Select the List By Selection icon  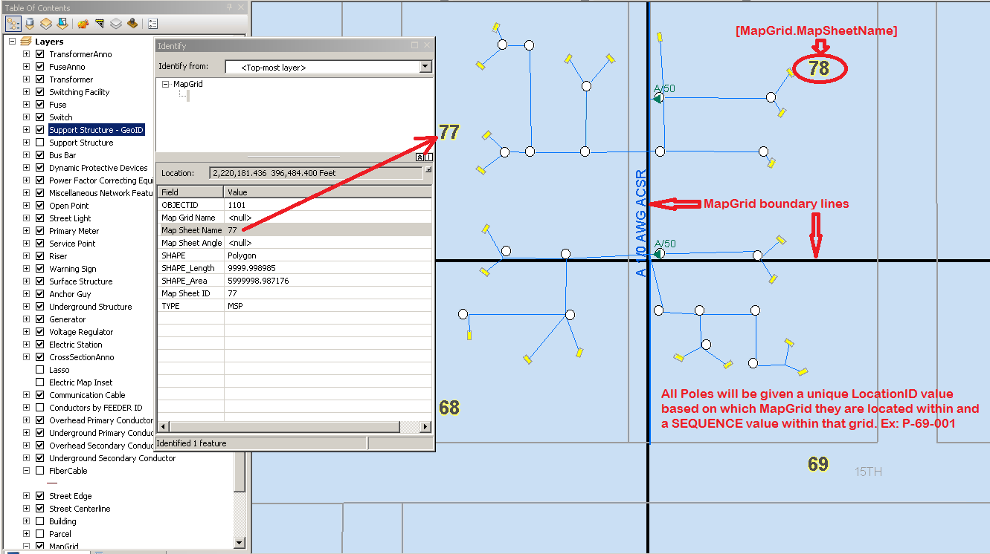(61, 23)
